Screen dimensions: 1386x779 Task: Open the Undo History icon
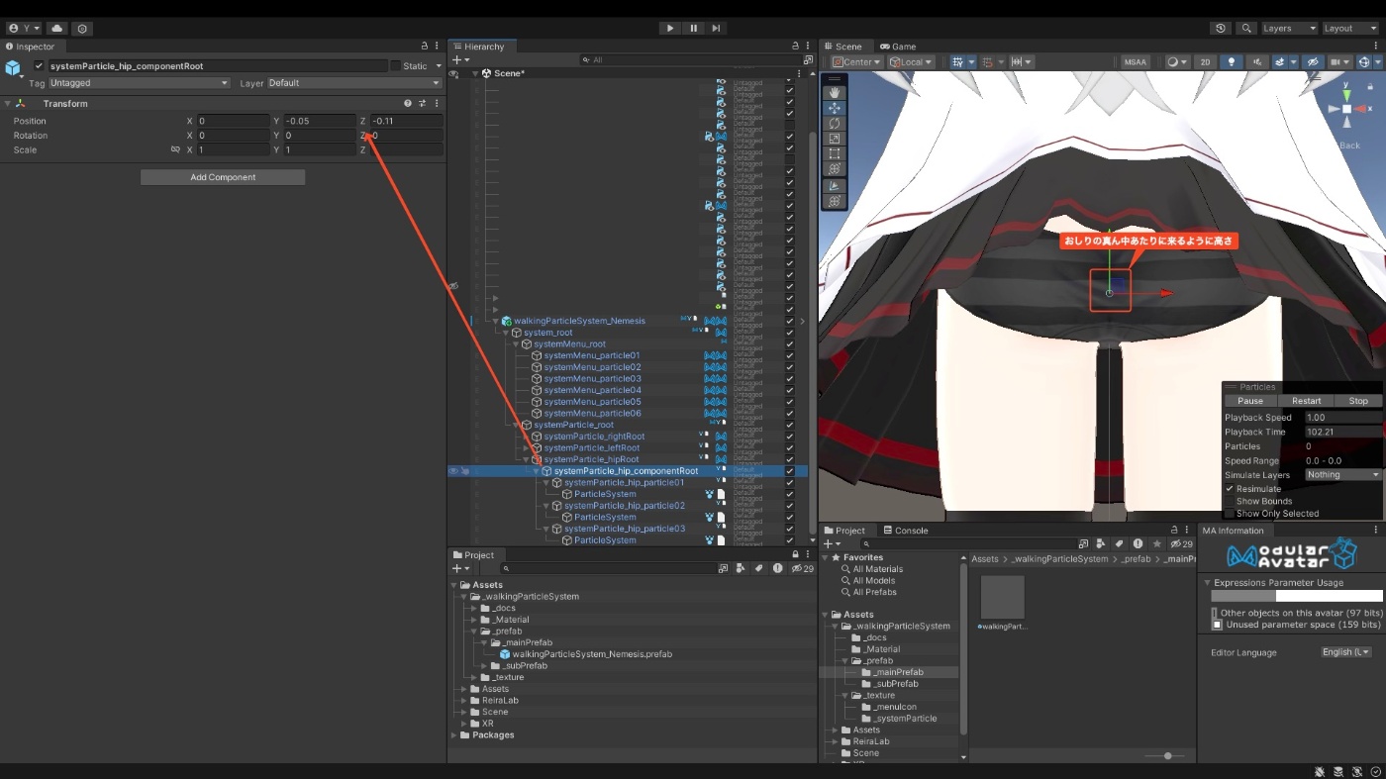[1221, 29]
